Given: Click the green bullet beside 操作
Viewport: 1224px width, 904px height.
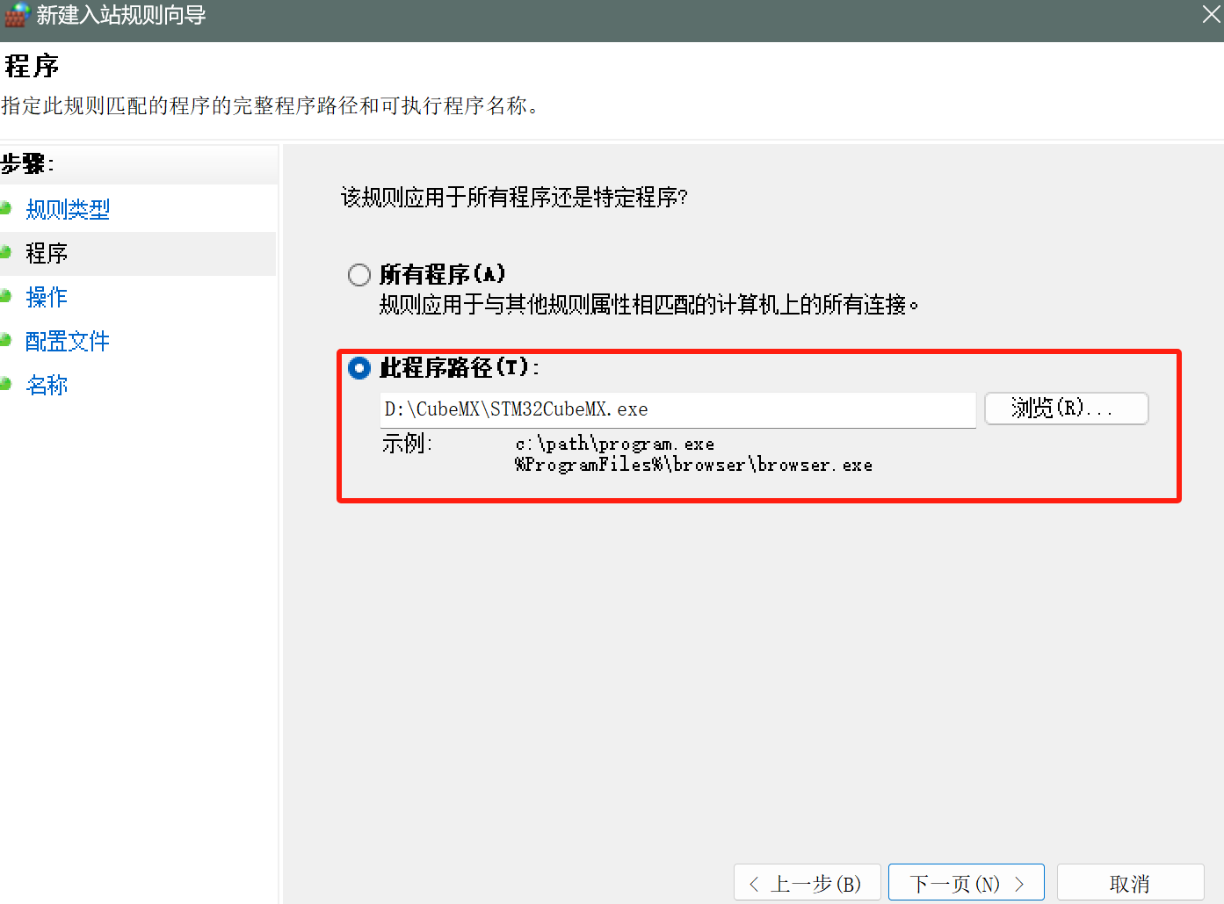Looking at the screenshot, I should (5, 296).
